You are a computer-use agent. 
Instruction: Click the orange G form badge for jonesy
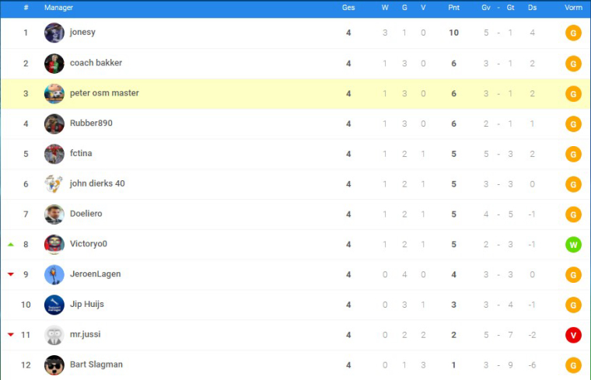(x=573, y=33)
